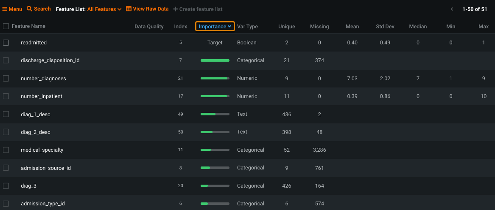495x210 pixels.
Task: Open the medical_specialty feature details
Action: point(42,150)
